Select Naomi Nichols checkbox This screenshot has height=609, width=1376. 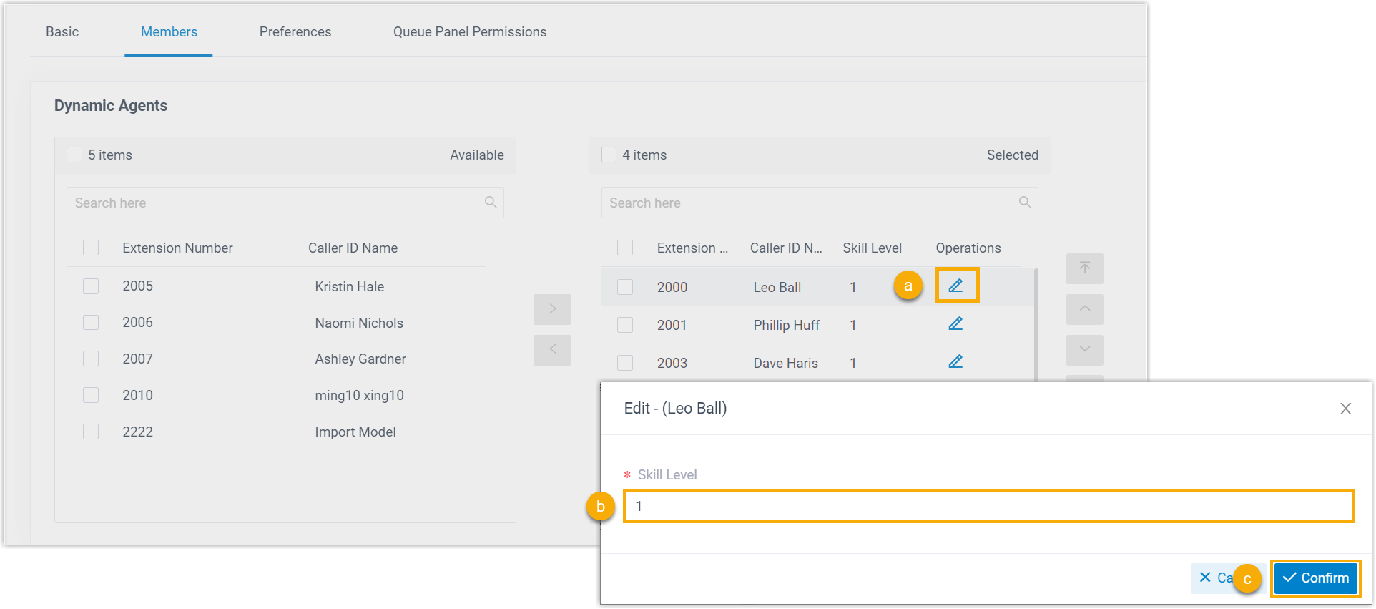(91, 323)
